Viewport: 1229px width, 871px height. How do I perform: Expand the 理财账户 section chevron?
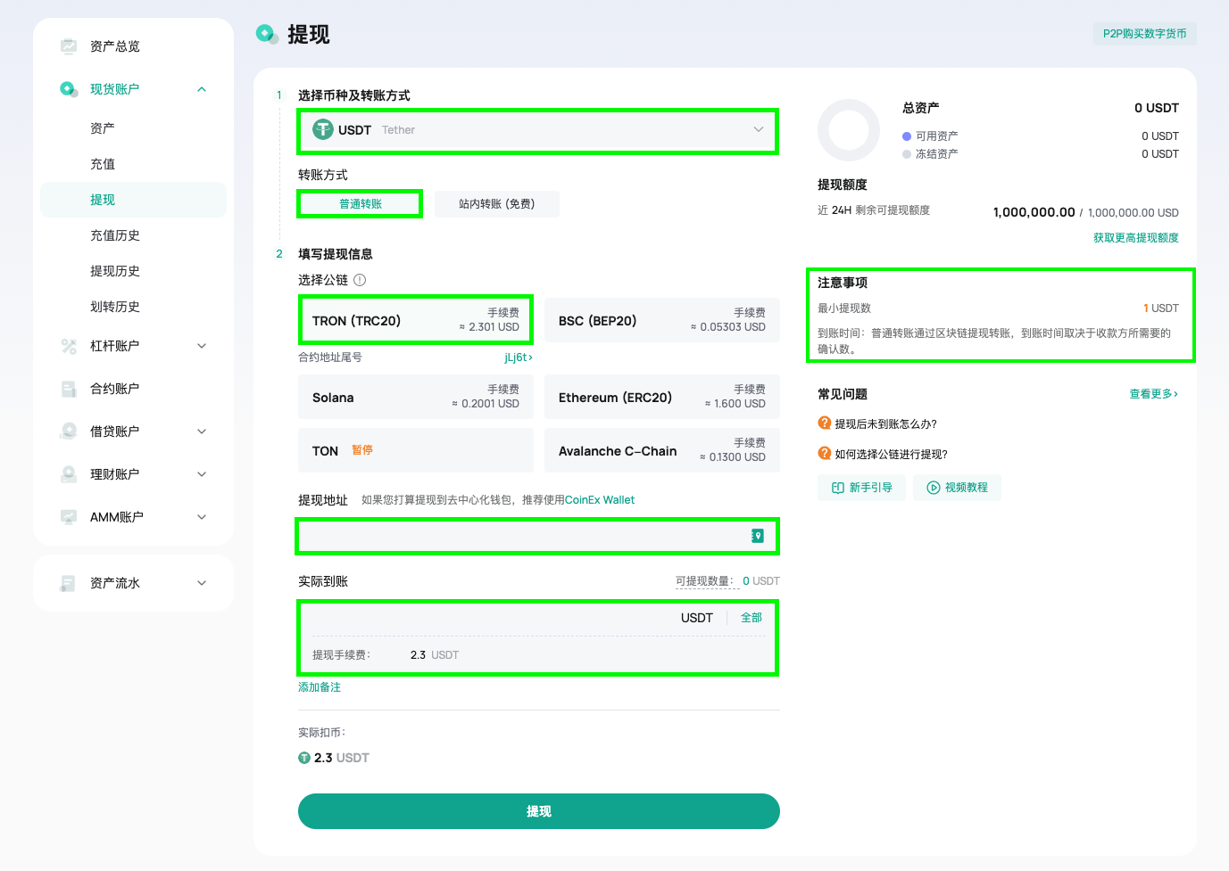202,474
